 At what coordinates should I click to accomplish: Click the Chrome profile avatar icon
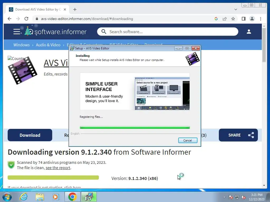pyautogui.click(x=252, y=19)
